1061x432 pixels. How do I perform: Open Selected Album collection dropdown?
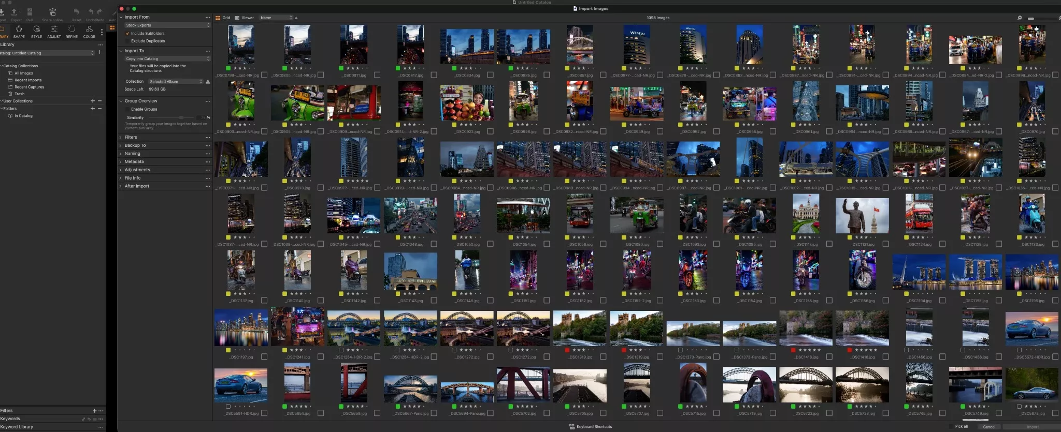pyautogui.click(x=176, y=82)
